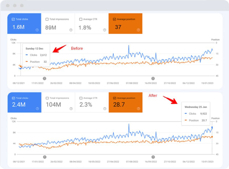This screenshot has height=169, width=229.
Task: Open help icon on the 37 Average position card
Action: click(x=138, y=30)
